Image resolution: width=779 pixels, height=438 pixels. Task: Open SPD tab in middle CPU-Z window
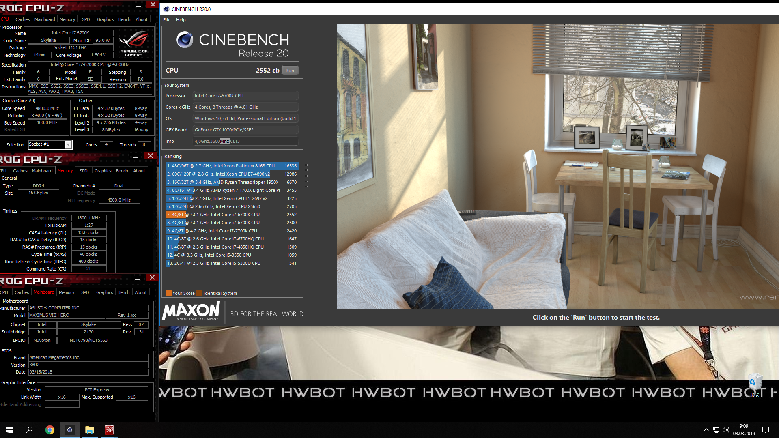tap(84, 171)
